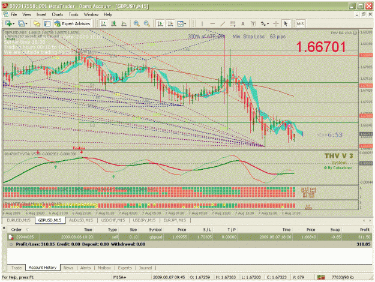
Task: Select the Crosshair tool
Action: click(276, 23)
